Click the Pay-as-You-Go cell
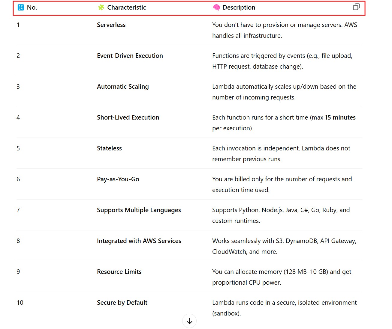 click(x=118, y=179)
